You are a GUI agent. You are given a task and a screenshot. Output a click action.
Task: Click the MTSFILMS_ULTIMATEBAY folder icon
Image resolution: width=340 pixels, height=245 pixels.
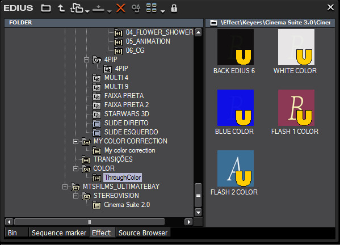(x=75, y=187)
